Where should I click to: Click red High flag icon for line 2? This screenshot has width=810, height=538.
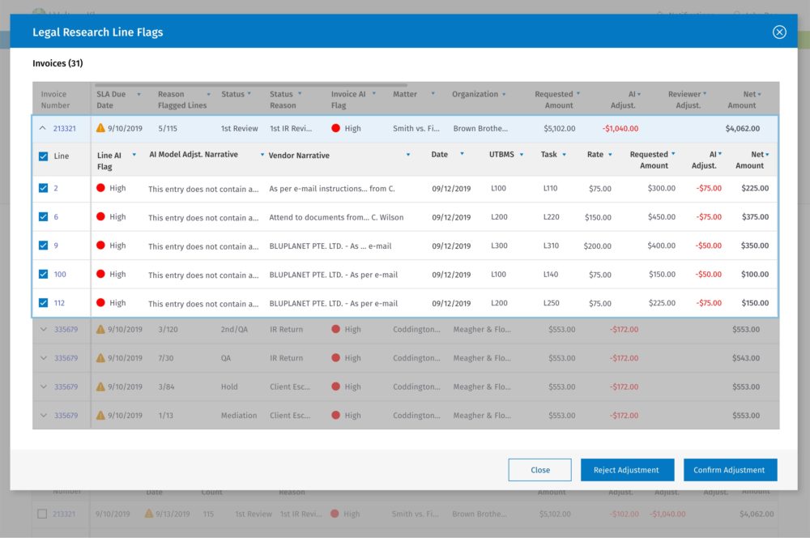(x=101, y=188)
